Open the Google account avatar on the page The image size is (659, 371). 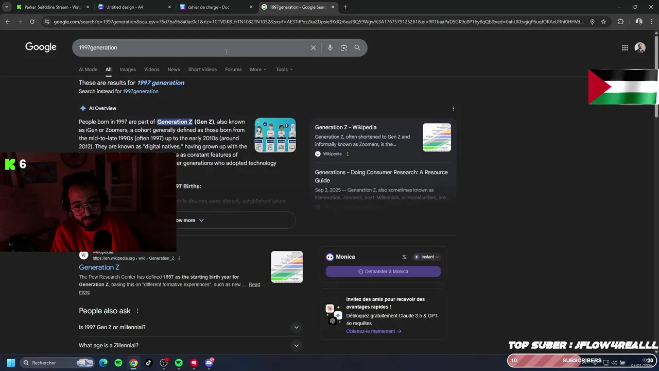(x=640, y=47)
